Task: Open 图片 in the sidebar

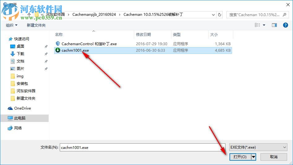Action: 20,69
